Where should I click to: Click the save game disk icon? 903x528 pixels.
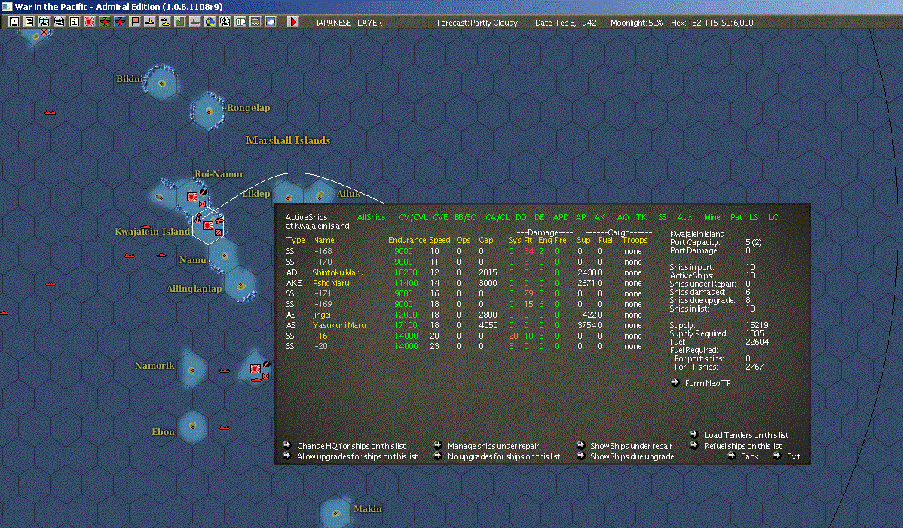click(x=14, y=22)
